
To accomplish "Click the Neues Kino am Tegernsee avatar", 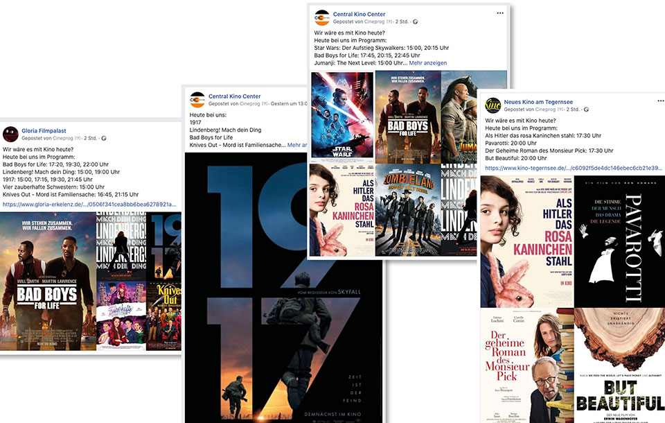I will click(x=493, y=105).
